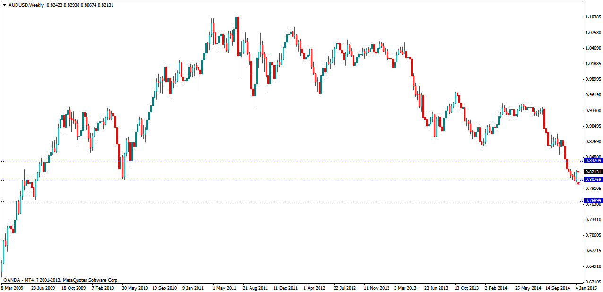The image size is (603, 292).
Task: Click the 11 Dec 2011 date label
Action: pyautogui.click(x=286, y=288)
